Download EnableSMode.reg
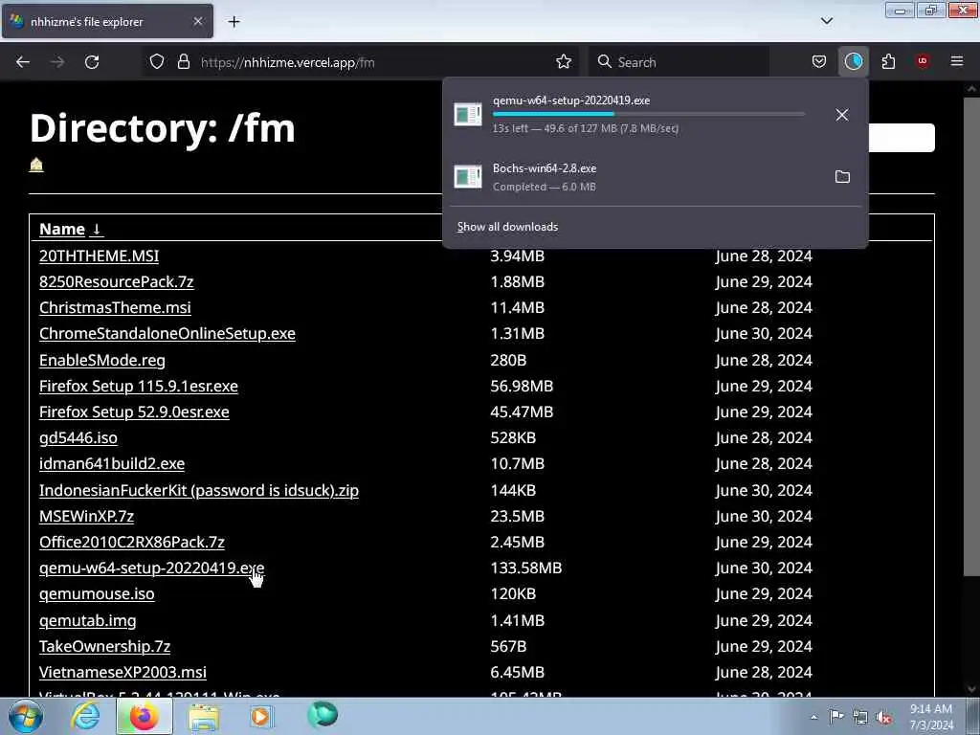 [102, 361]
